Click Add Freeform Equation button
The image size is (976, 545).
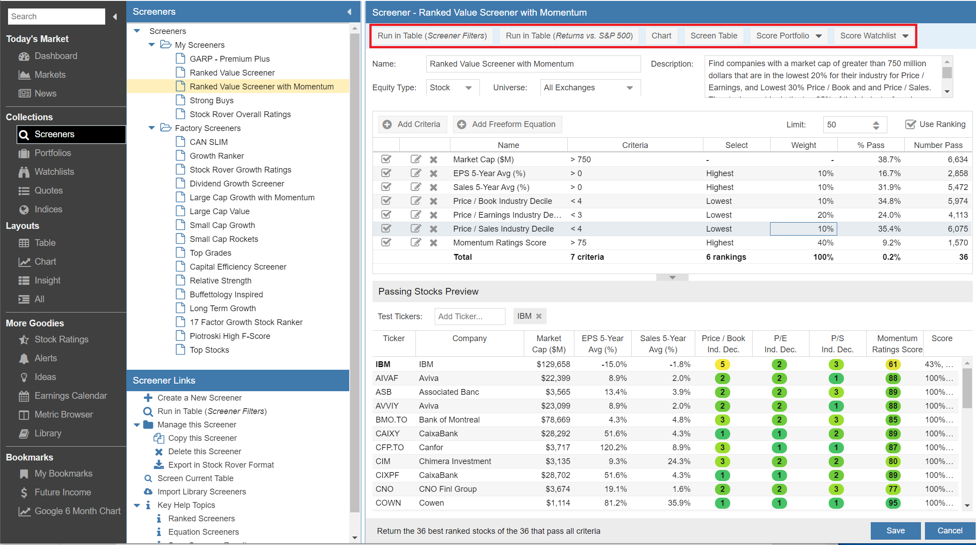pos(507,124)
